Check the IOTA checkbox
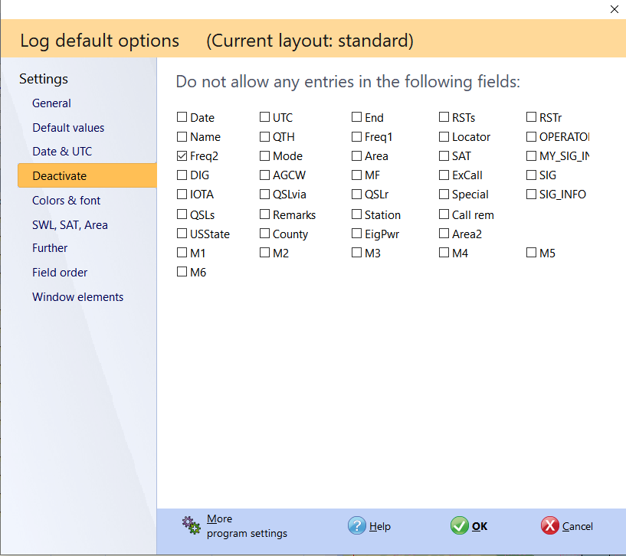626x556 pixels. [x=182, y=194]
